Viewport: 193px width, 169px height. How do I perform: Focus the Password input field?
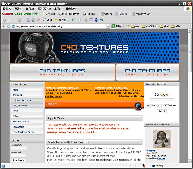pos(18,156)
